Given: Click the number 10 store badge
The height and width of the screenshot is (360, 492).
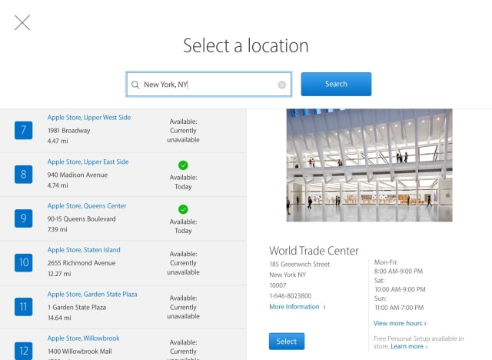Looking at the screenshot, I should (x=23, y=262).
